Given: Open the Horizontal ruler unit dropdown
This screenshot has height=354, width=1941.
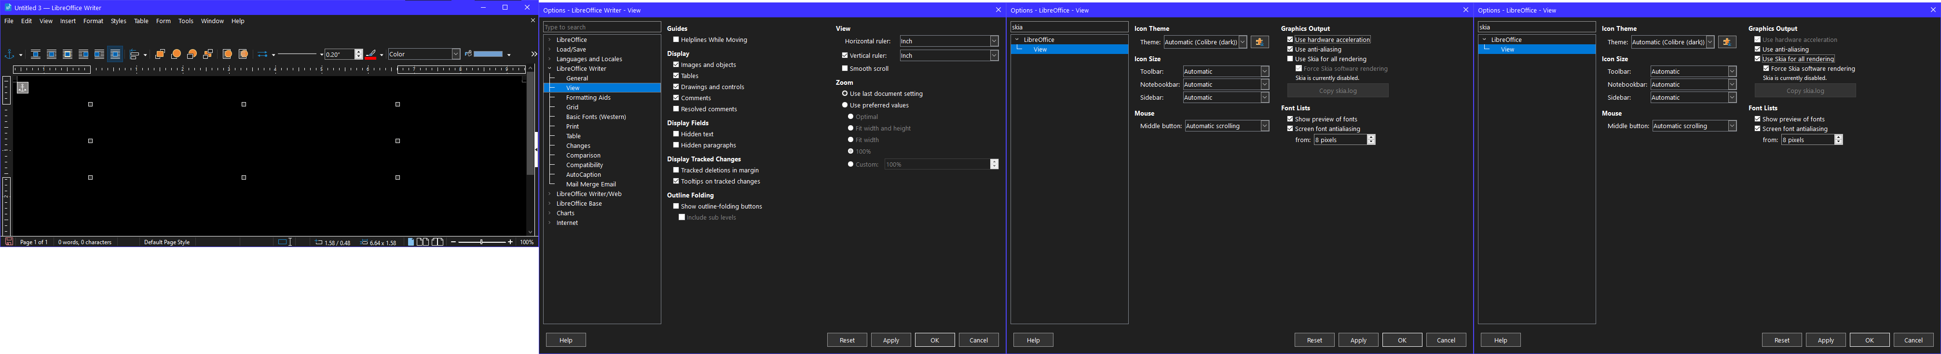Looking at the screenshot, I should point(994,41).
